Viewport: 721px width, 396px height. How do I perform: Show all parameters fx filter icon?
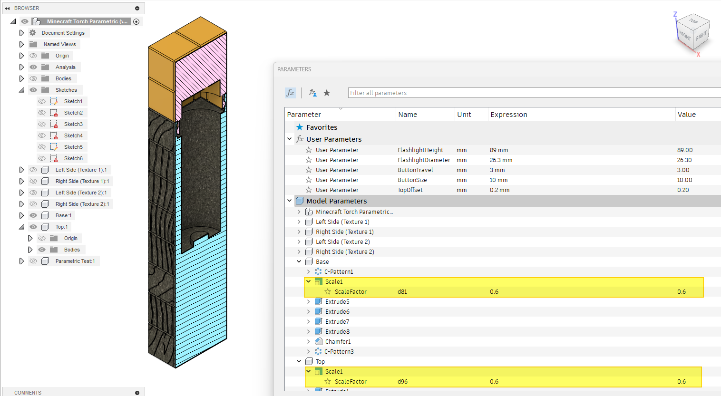[290, 93]
